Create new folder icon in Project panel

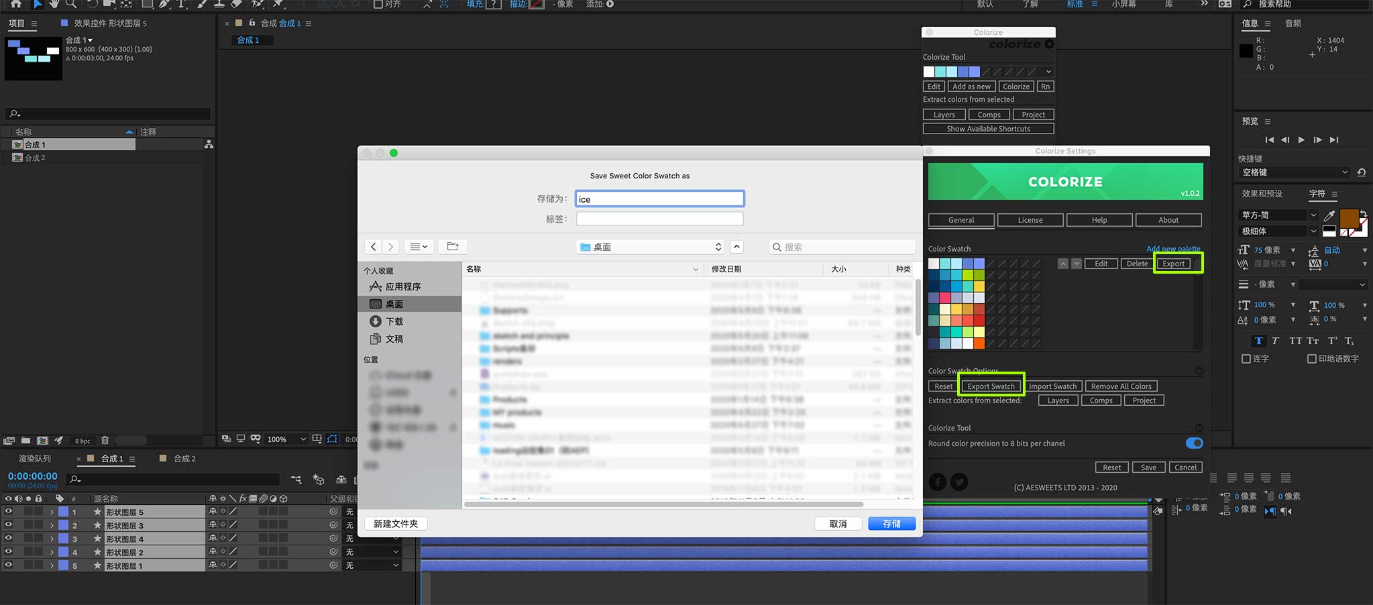coord(25,441)
